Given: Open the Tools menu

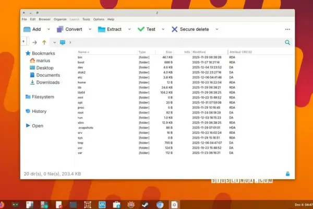Looking at the screenshot, I should pyautogui.click(x=86, y=19).
